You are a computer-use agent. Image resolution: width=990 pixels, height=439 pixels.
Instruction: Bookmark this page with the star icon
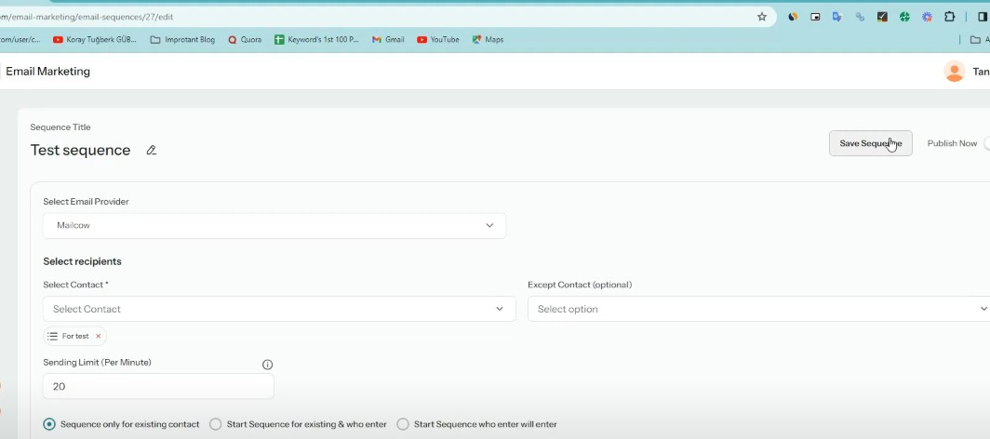tap(762, 17)
